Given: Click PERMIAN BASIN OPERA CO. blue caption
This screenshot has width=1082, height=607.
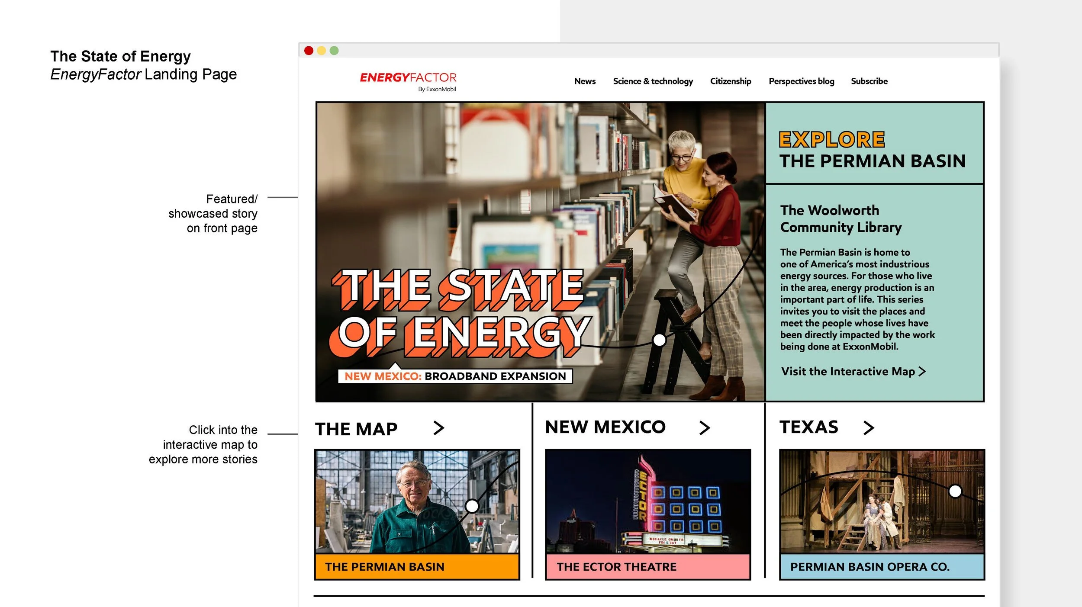Looking at the screenshot, I should coord(882,567).
